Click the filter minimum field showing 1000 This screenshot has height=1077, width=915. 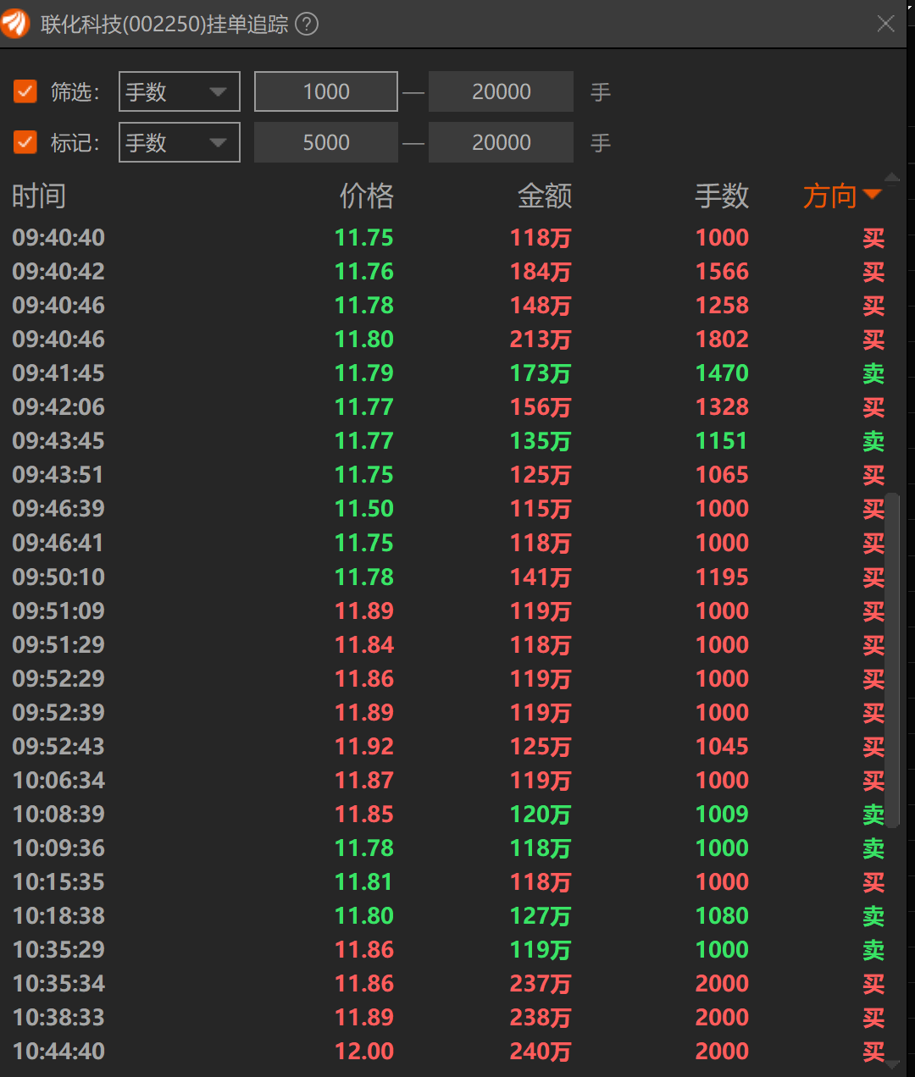point(326,91)
